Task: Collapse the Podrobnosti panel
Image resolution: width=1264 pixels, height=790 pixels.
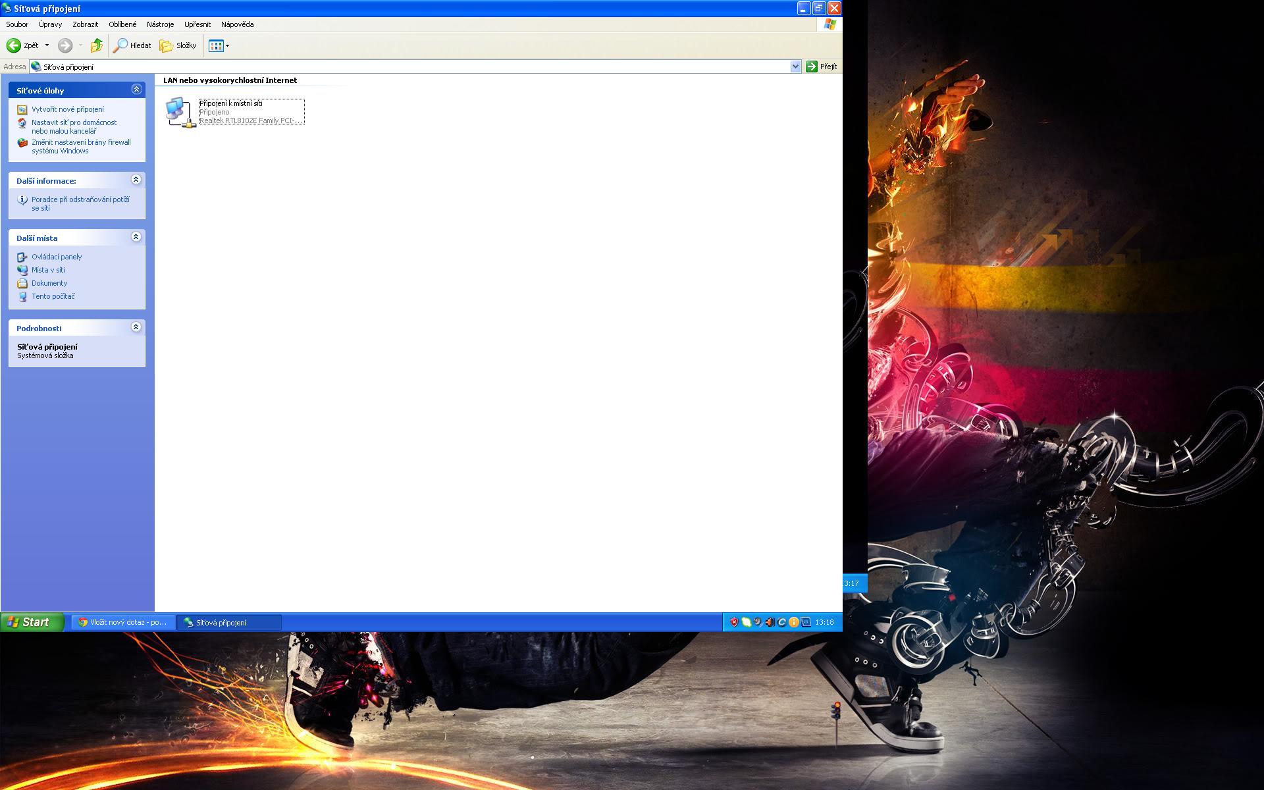Action: coord(136,327)
